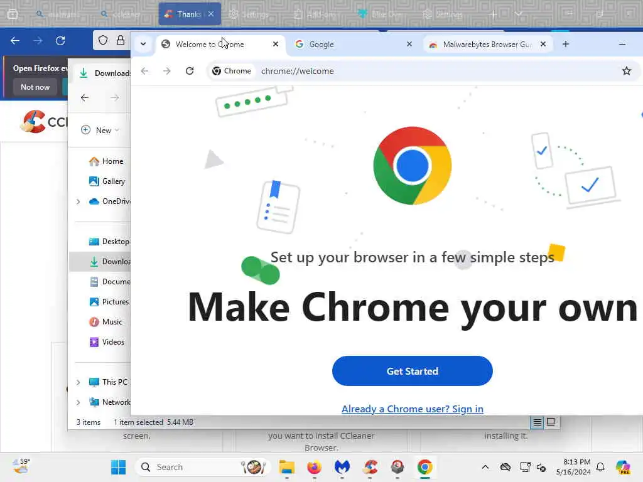Image resolution: width=643 pixels, height=482 pixels.
Task: Click Firefox's back arrow
Action: [15, 41]
